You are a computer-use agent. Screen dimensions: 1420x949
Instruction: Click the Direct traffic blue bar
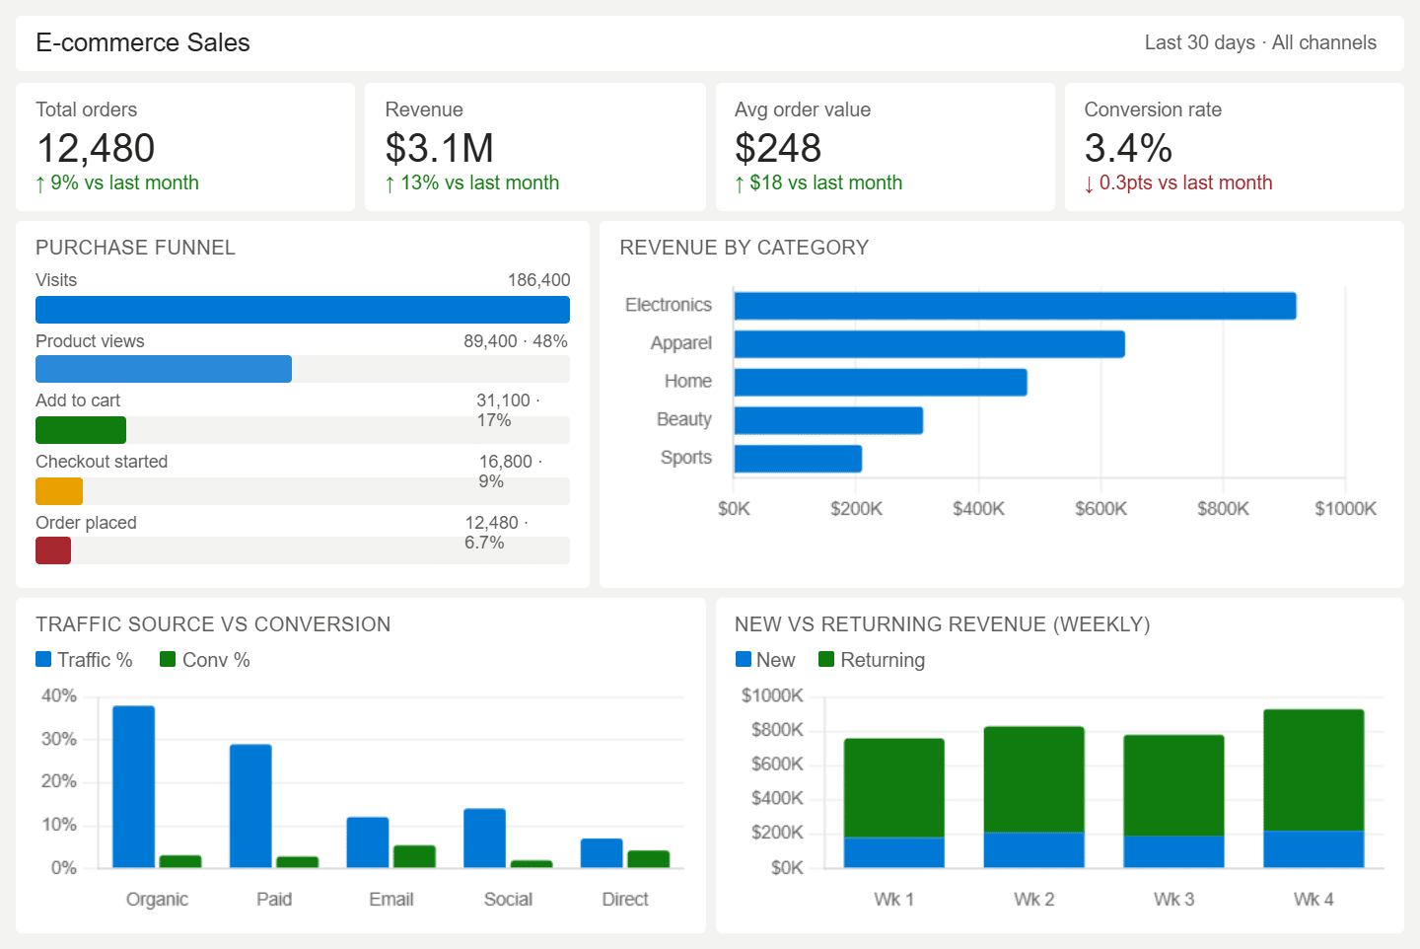[602, 853]
